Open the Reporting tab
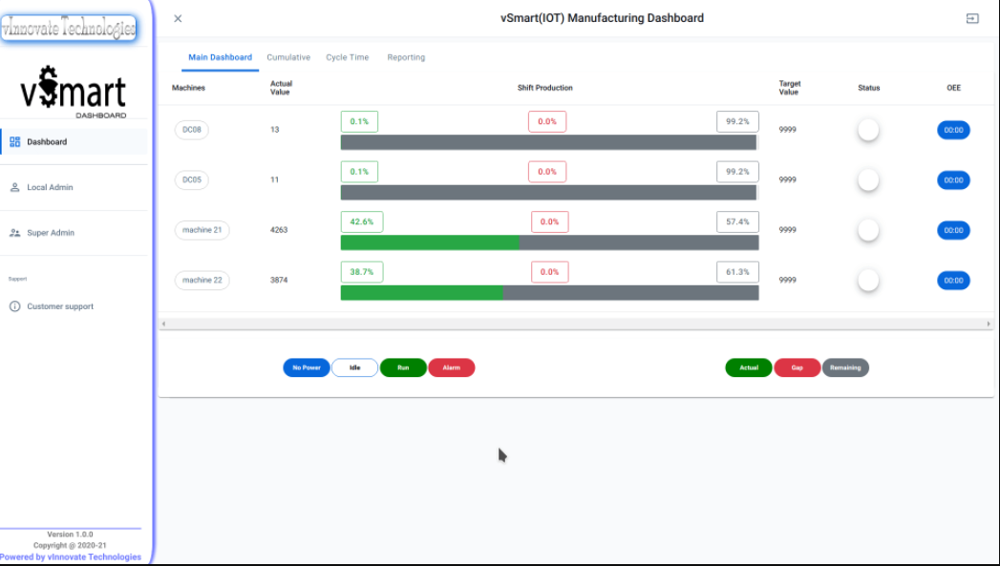1000x566 pixels. point(406,57)
